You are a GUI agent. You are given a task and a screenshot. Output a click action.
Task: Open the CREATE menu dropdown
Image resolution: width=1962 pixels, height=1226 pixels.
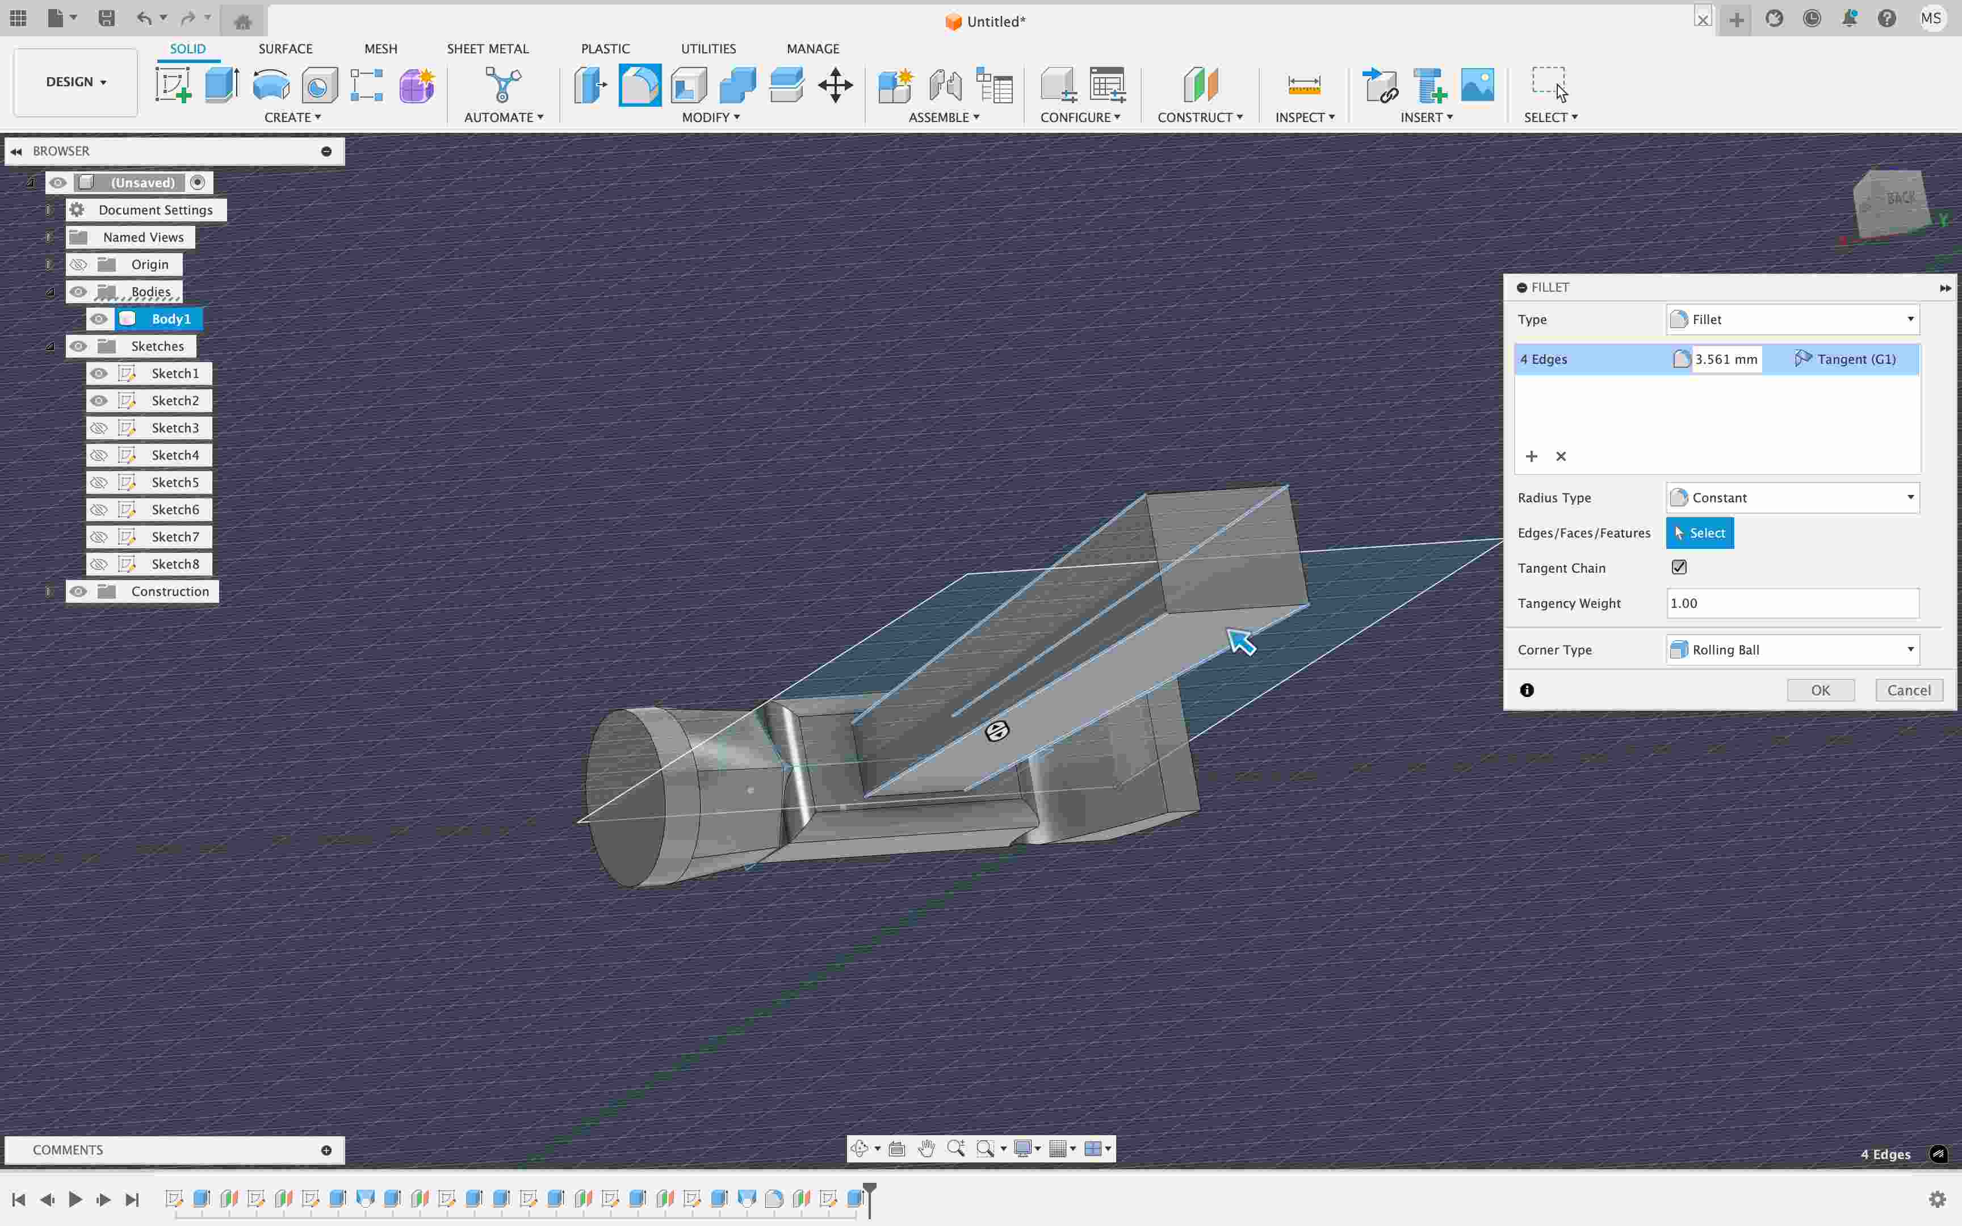pos(293,117)
